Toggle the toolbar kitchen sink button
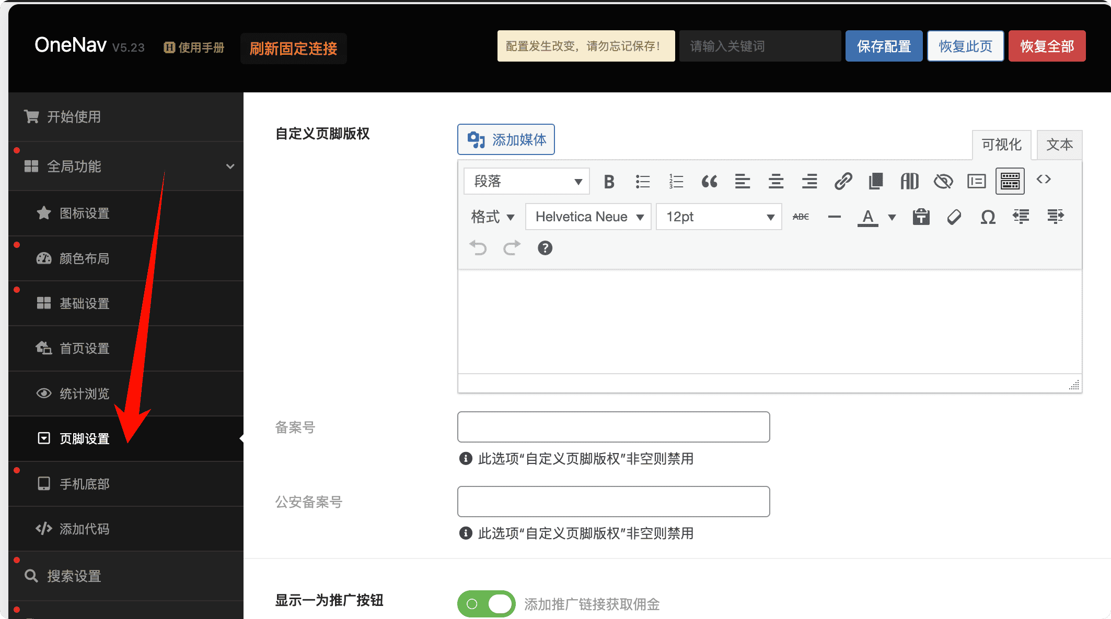1111x619 pixels. tap(1010, 181)
